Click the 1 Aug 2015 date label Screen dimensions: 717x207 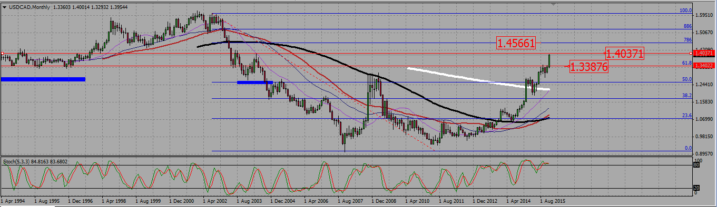[553, 200]
